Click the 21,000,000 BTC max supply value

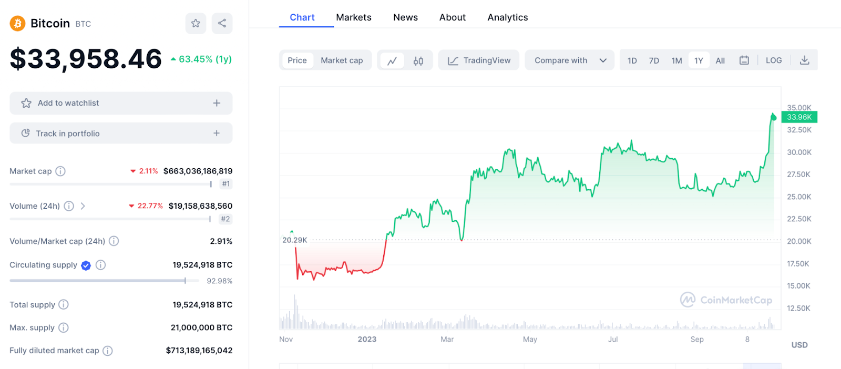(201, 327)
